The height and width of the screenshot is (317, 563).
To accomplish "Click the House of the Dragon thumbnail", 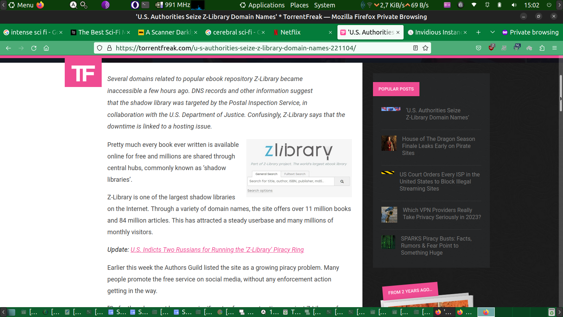I will click(x=389, y=143).
